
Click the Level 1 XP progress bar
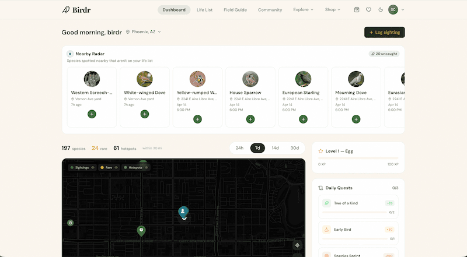[358, 158]
